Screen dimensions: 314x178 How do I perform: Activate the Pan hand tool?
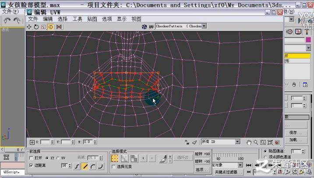249,142
